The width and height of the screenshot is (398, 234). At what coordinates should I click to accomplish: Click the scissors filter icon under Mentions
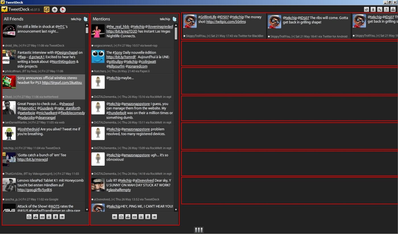141,217
